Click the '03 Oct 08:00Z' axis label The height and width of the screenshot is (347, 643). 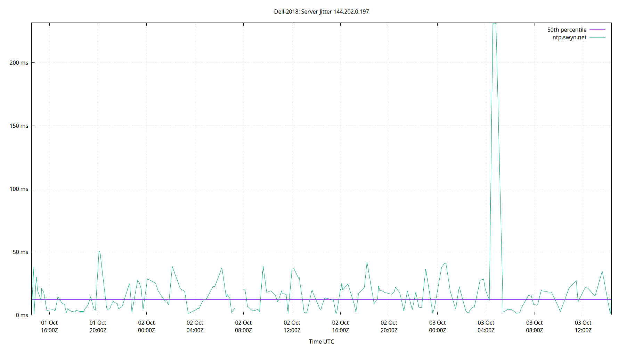click(x=534, y=327)
